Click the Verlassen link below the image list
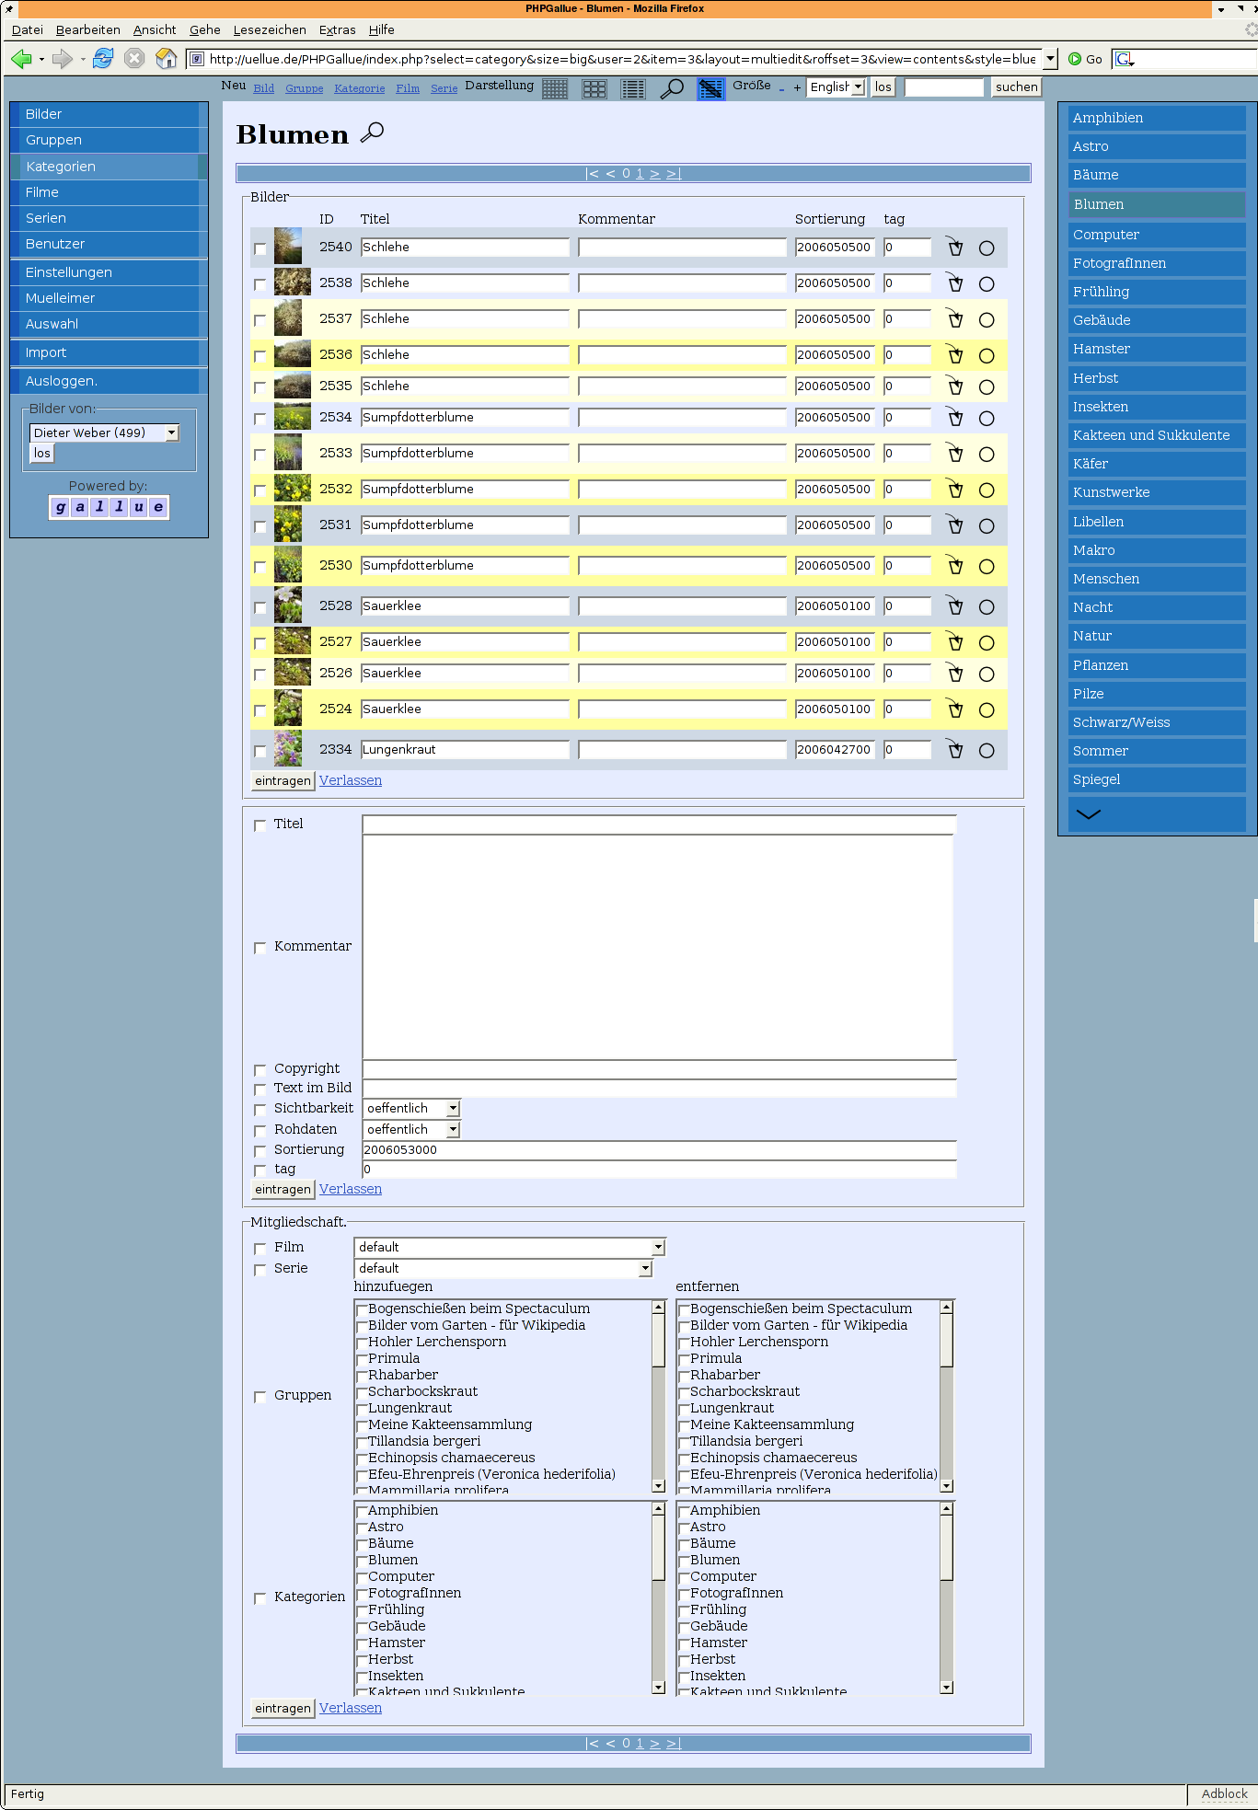Viewport: 1258px width, 1810px height. click(x=351, y=780)
